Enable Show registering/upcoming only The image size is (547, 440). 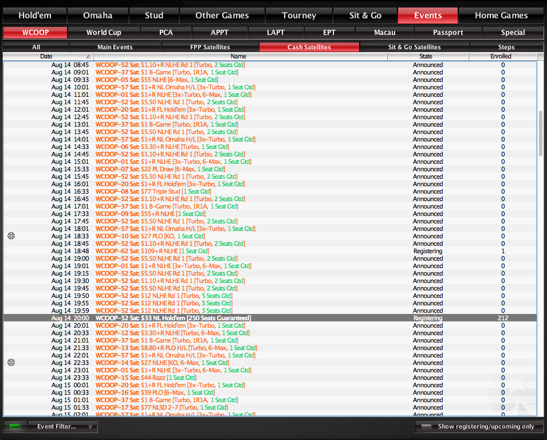pos(479,426)
